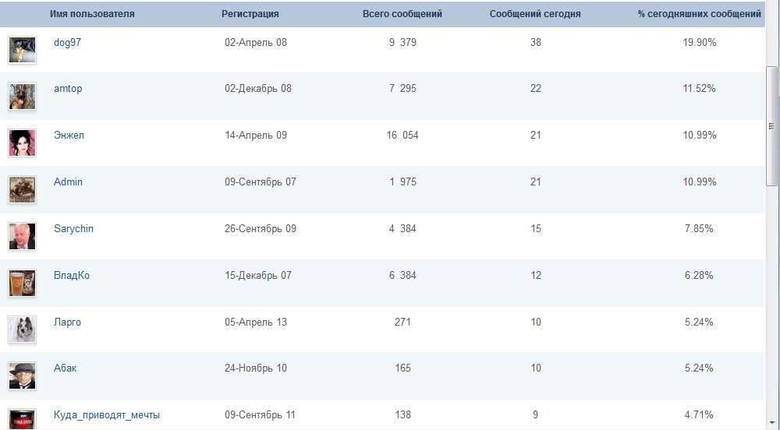Click the % сегодняшних сообщений header

coord(700,14)
